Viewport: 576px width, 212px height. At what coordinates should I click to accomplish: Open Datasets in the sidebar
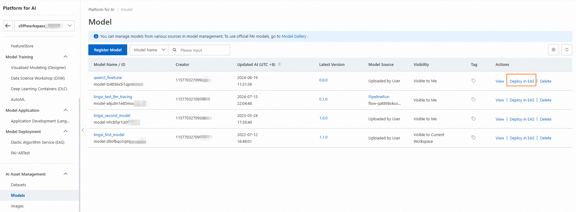click(19, 185)
